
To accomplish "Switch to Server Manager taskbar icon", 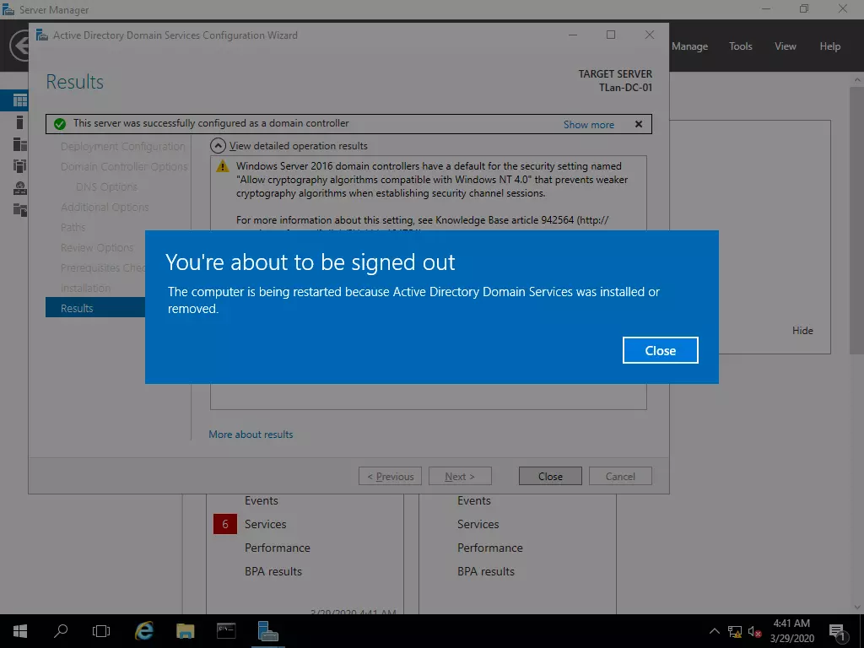I will tap(267, 631).
